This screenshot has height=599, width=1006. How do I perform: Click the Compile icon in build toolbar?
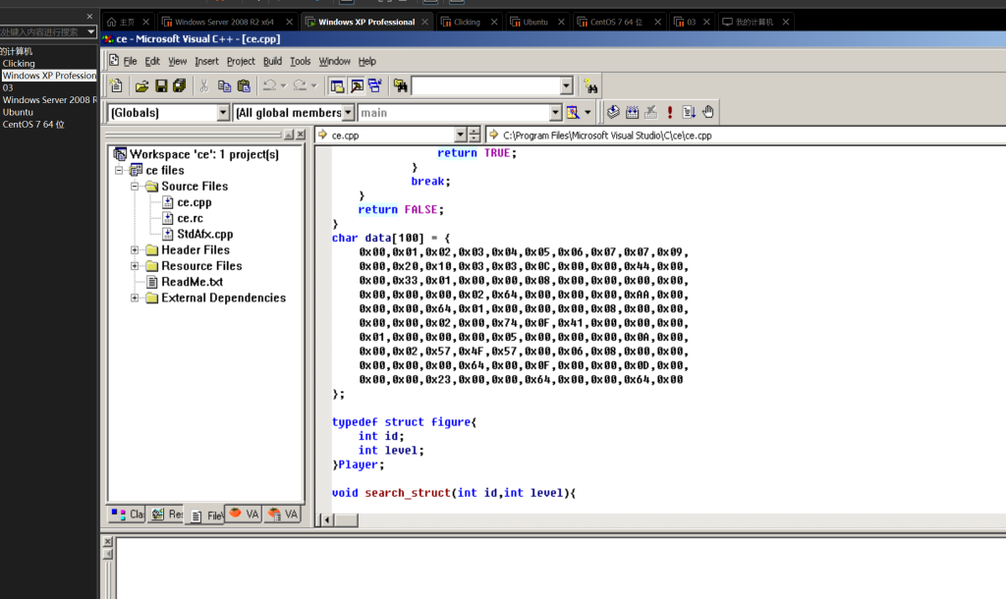click(613, 113)
